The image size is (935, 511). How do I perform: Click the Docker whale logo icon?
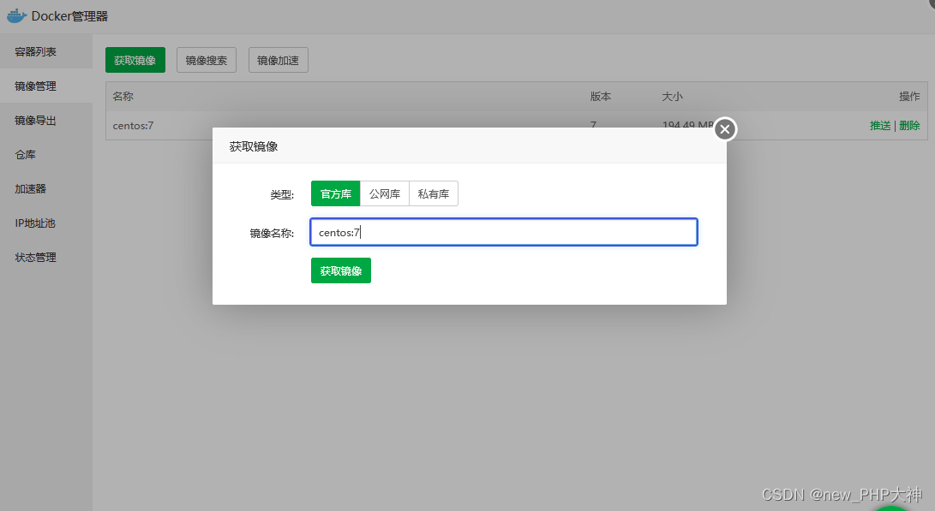pyautogui.click(x=16, y=15)
